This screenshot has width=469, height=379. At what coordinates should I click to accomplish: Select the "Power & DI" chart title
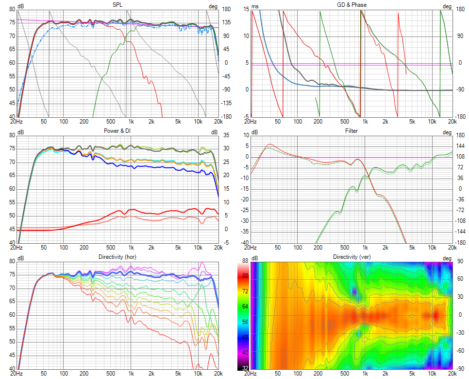117,131
